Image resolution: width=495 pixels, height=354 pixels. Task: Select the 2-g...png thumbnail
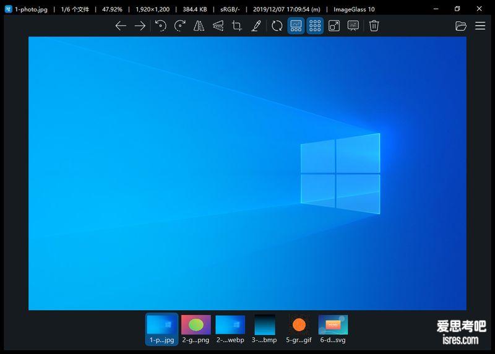196,329
